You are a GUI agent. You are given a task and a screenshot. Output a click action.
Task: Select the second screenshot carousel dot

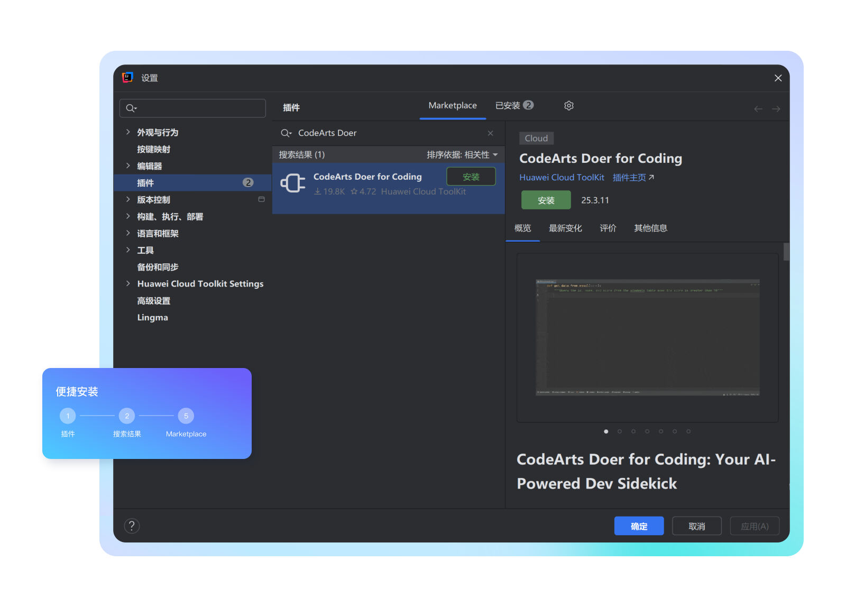pos(620,431)
